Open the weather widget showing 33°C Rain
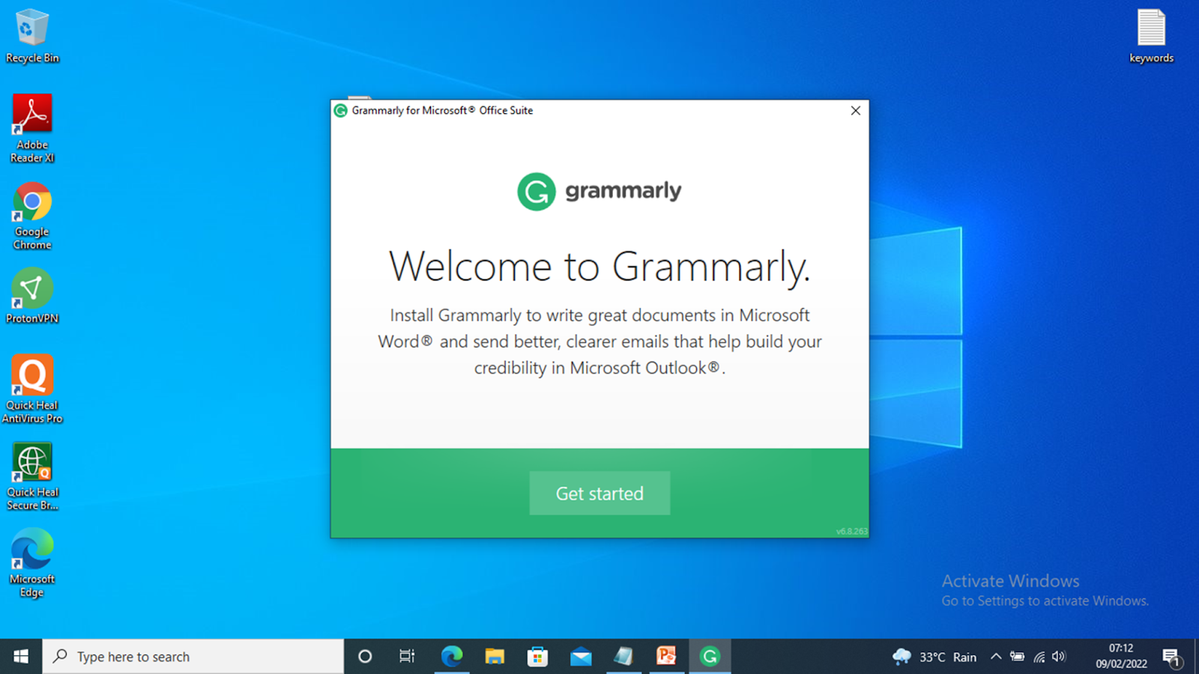 pos(934,657)
